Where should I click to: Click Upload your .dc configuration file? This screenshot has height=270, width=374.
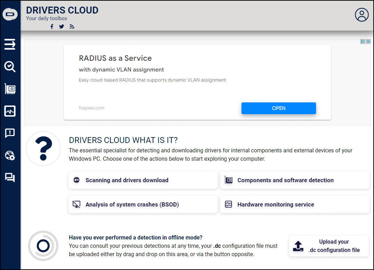[329, 246]
